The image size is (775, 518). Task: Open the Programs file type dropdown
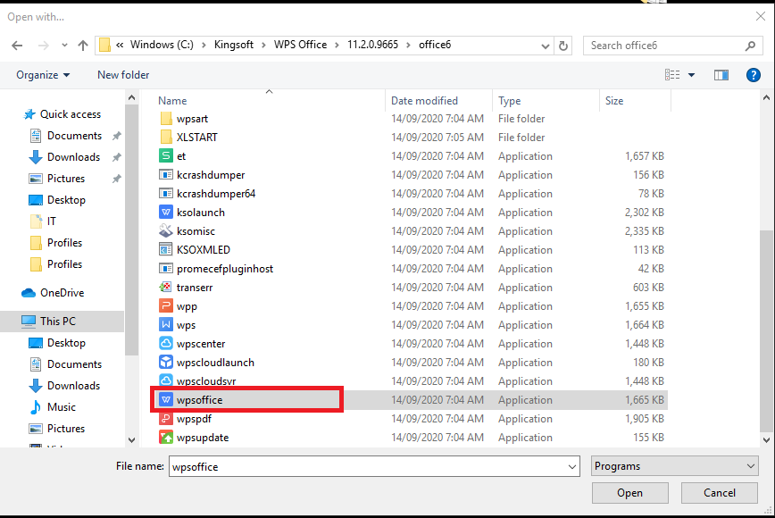click(675, 466)
